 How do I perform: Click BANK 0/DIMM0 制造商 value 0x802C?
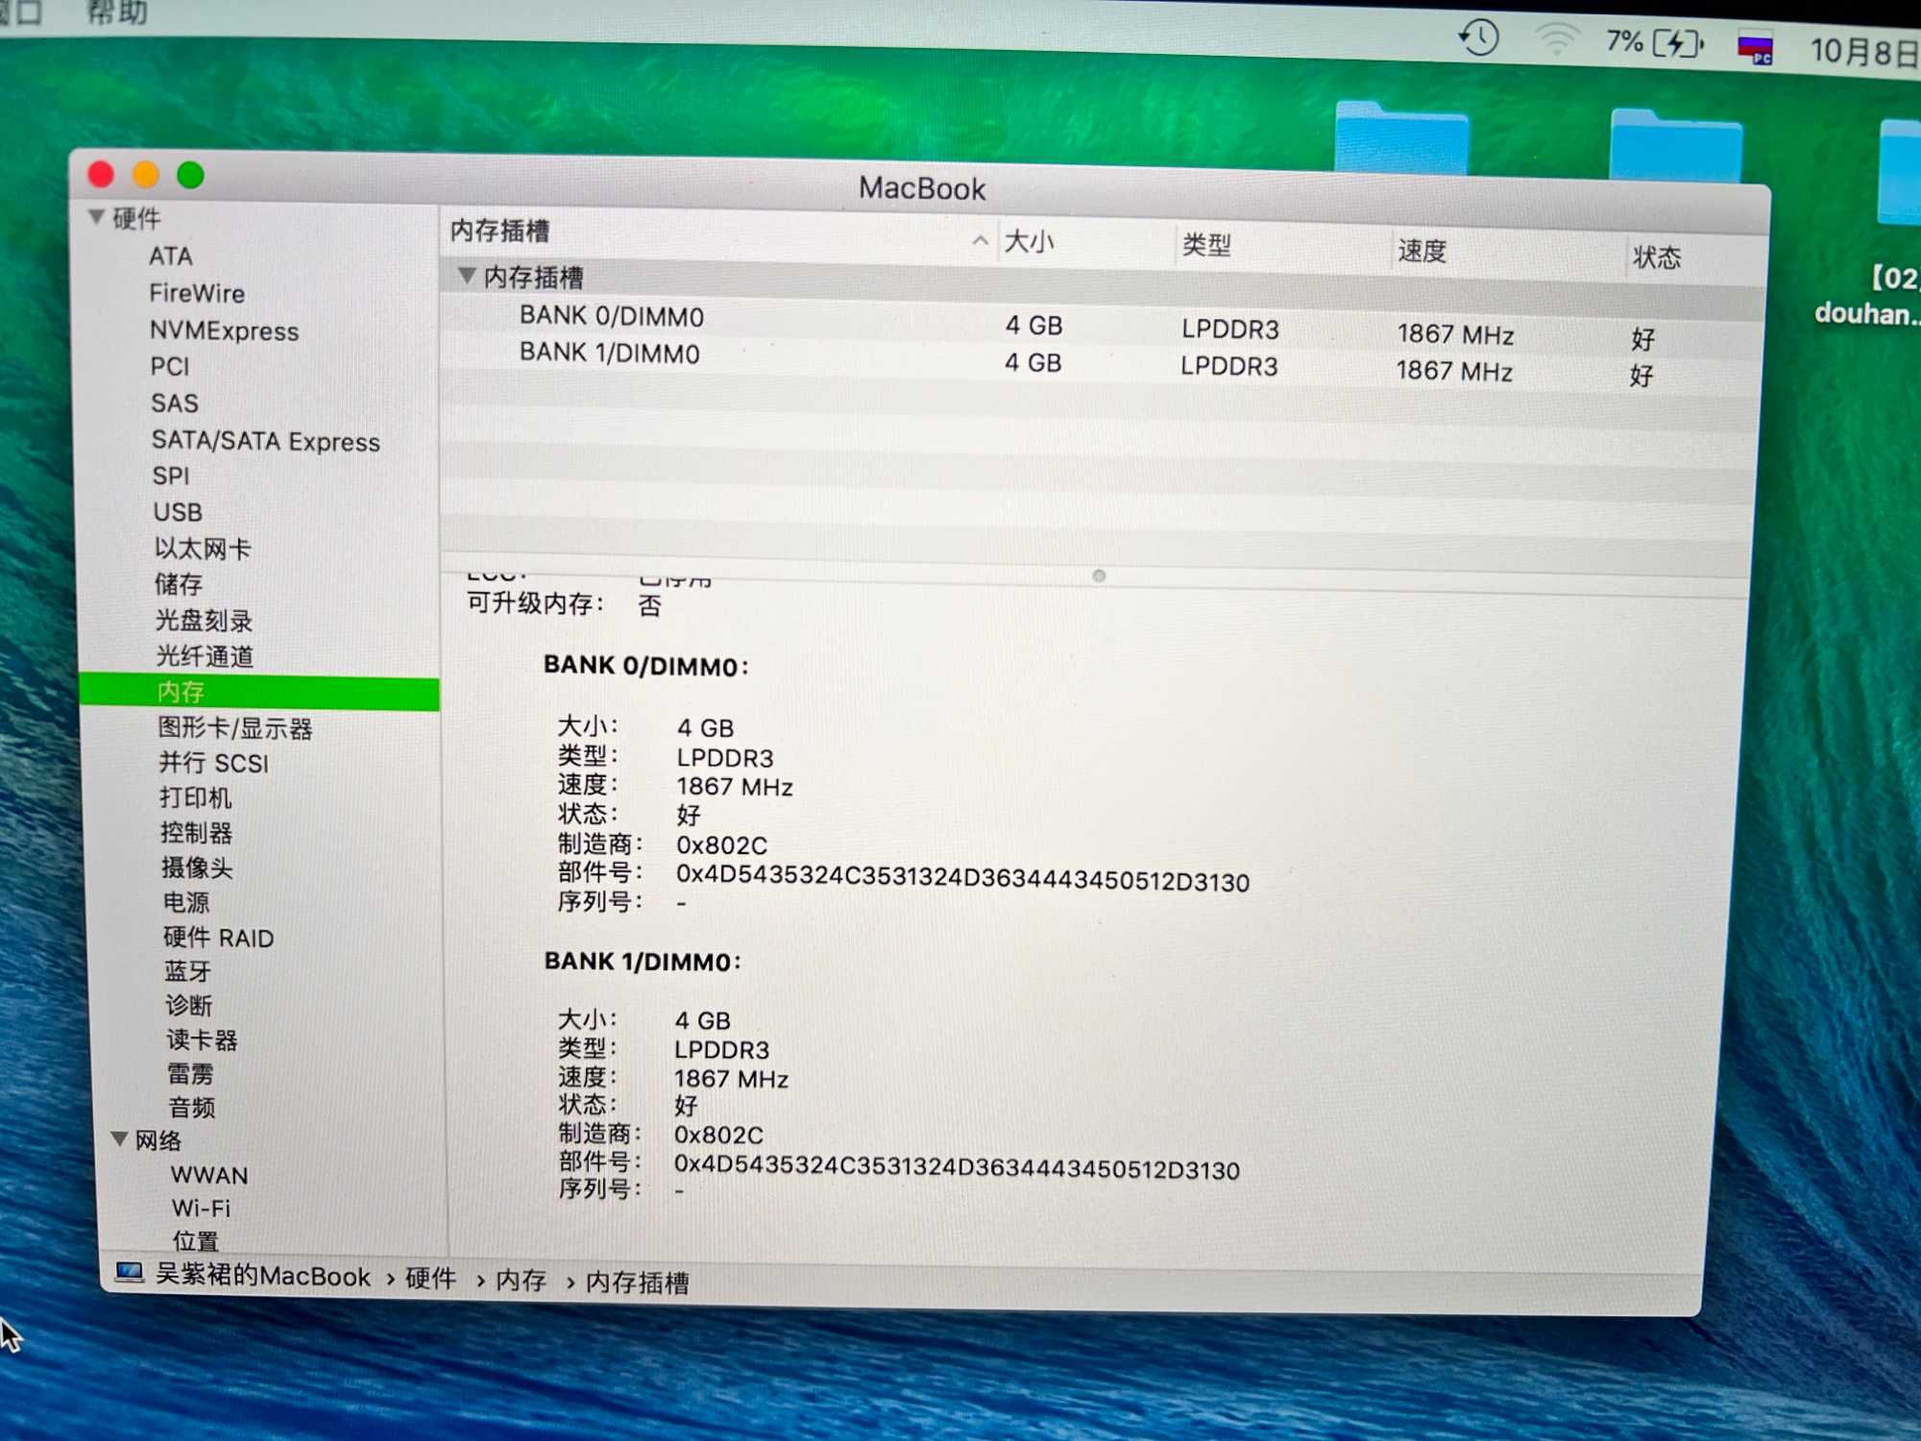coord(721,845)
